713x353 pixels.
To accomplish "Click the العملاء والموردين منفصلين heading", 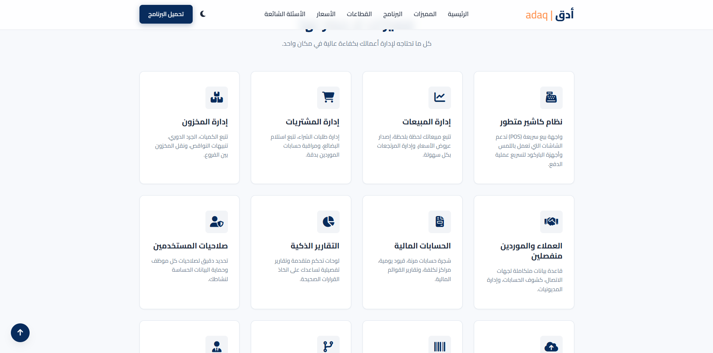I will tap(532, 251).
